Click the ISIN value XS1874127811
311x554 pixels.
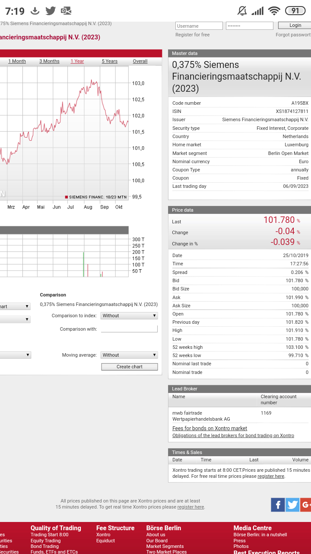click(292, 111)
